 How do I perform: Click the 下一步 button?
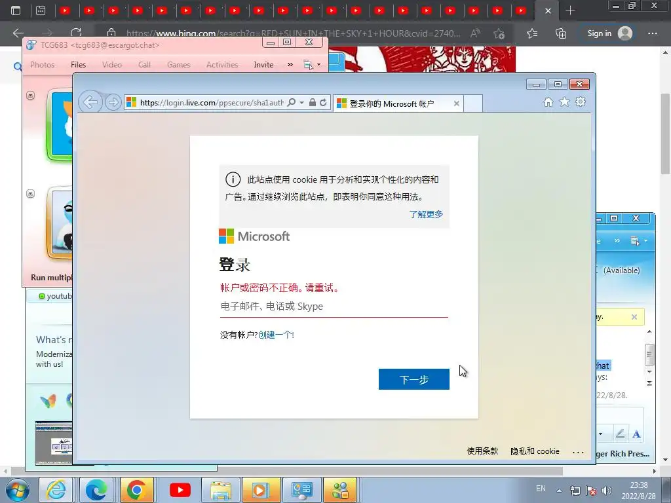[414, 379]
